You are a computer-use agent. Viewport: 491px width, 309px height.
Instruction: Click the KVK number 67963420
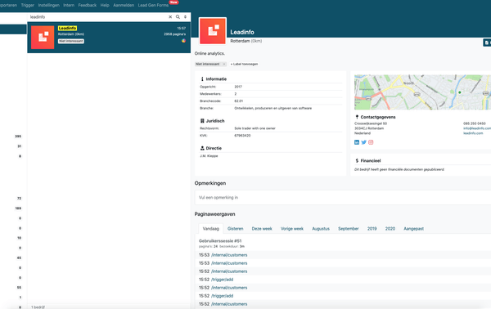tap(242, 136)
